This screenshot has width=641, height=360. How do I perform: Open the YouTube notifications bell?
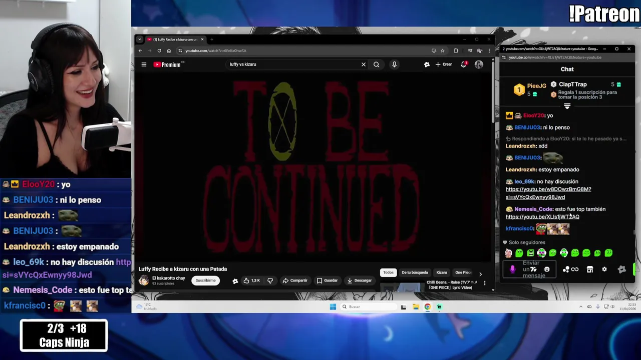[464, 64]
